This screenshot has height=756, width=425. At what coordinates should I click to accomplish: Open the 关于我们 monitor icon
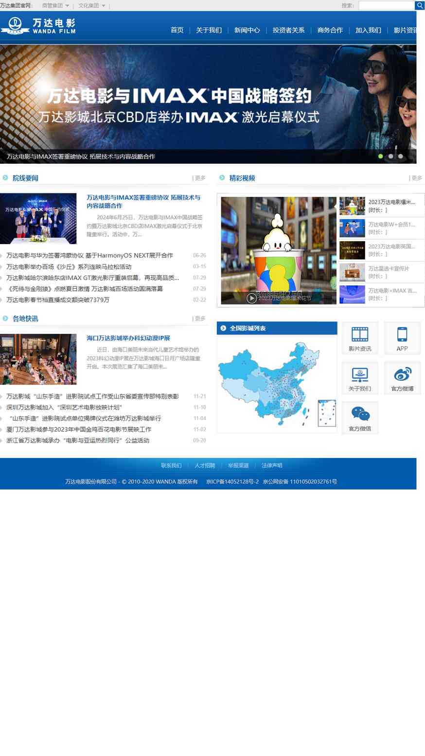[360, 378]
